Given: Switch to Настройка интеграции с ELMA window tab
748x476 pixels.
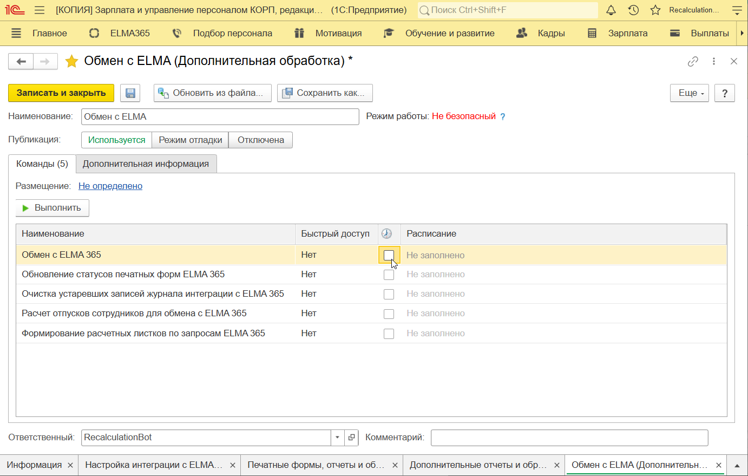Looking at the screenshot, I should tap(154, 465).
